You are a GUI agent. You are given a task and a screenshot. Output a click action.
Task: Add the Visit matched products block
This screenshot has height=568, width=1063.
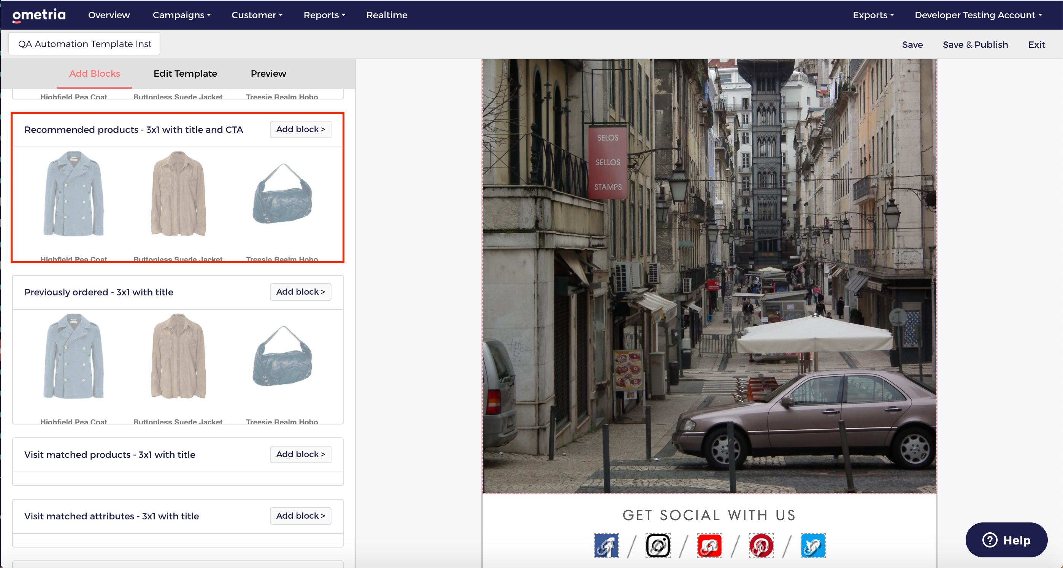(x=300, y=454)
